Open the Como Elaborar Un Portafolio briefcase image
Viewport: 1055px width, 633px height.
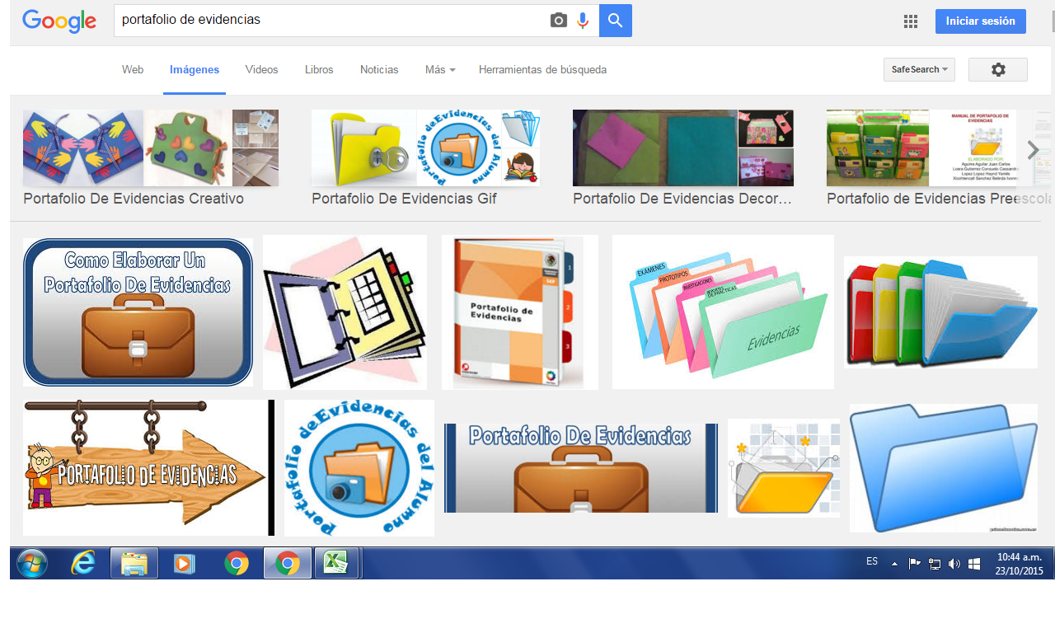pyautogui.click(x=138, y=312)
